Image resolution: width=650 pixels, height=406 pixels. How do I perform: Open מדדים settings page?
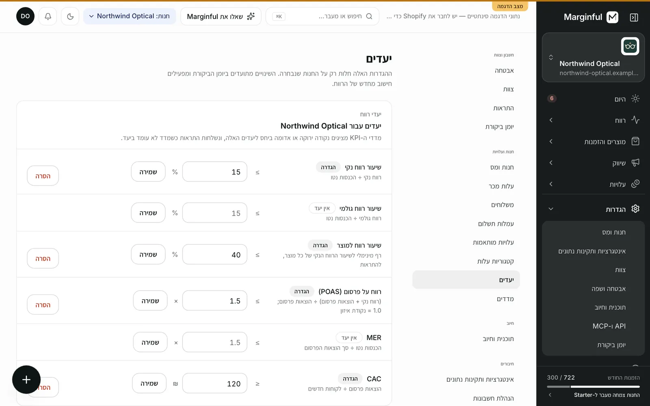(466, 299)
